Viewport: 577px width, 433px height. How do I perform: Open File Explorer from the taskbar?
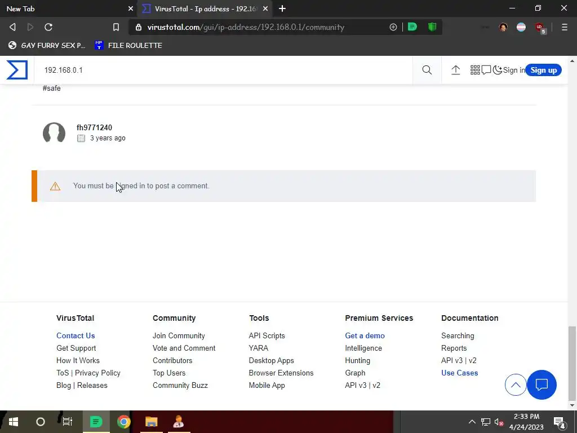coord(151,422)
